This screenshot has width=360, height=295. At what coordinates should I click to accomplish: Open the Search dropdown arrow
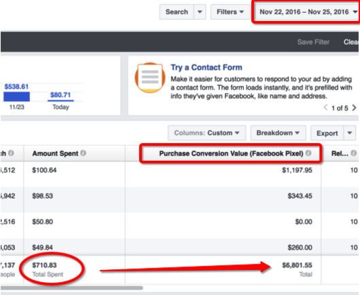(200, 12)
